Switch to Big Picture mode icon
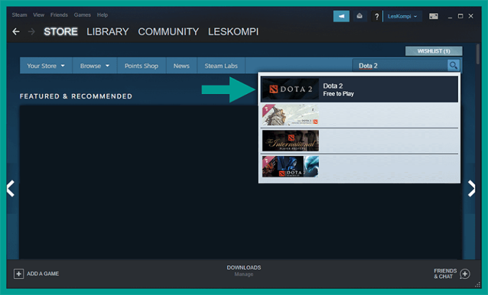488x295 pixels. (x=433, y=16)
